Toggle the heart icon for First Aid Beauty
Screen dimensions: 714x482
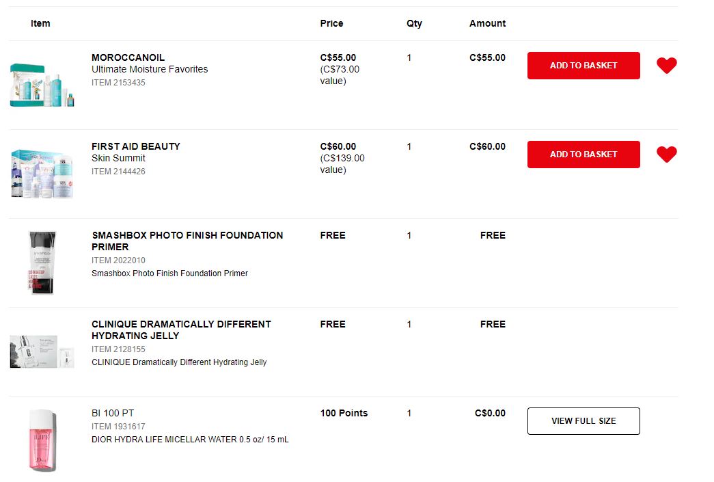pyautogui.click(x=666, y=155)
